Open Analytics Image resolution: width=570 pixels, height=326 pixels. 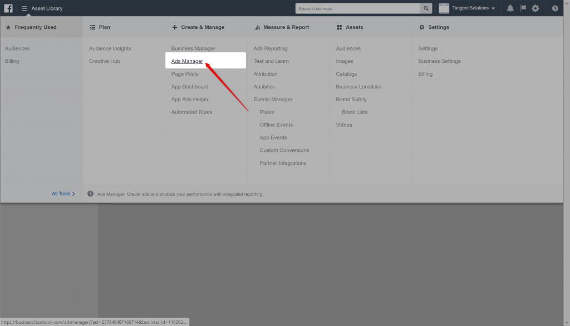(x=264, y=86)
